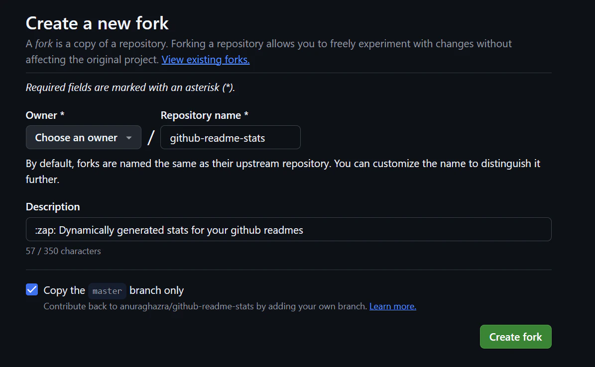Click the Repository name label

tap(205, 115)
